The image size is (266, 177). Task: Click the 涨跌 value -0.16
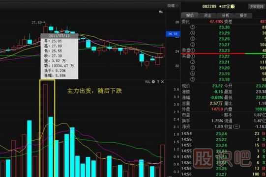[x=218, y=92]
